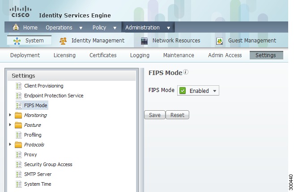Select SMTP Server in Settings tree
This screenshot has height=192, width=294.
pos(38,174)
